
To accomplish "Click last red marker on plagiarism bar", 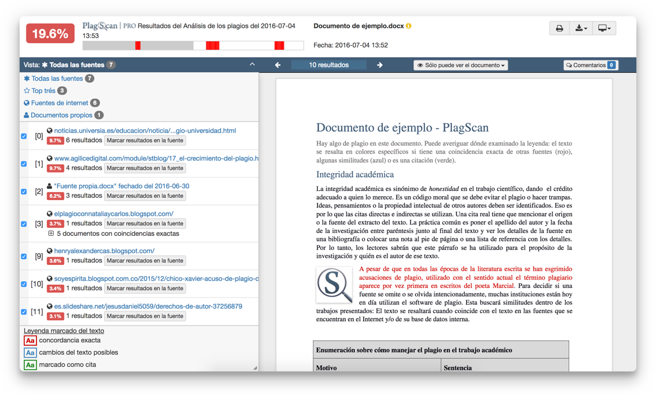I will coord(279,45).
